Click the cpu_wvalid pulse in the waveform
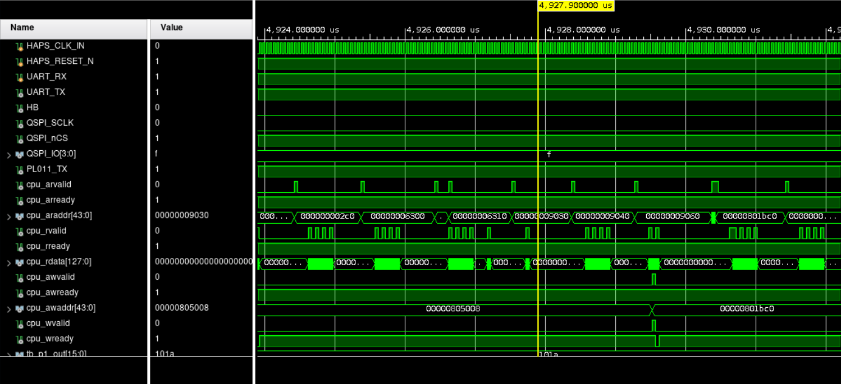Screen dimensions: 841x384 pyautogui.click(x=653, y=325)
